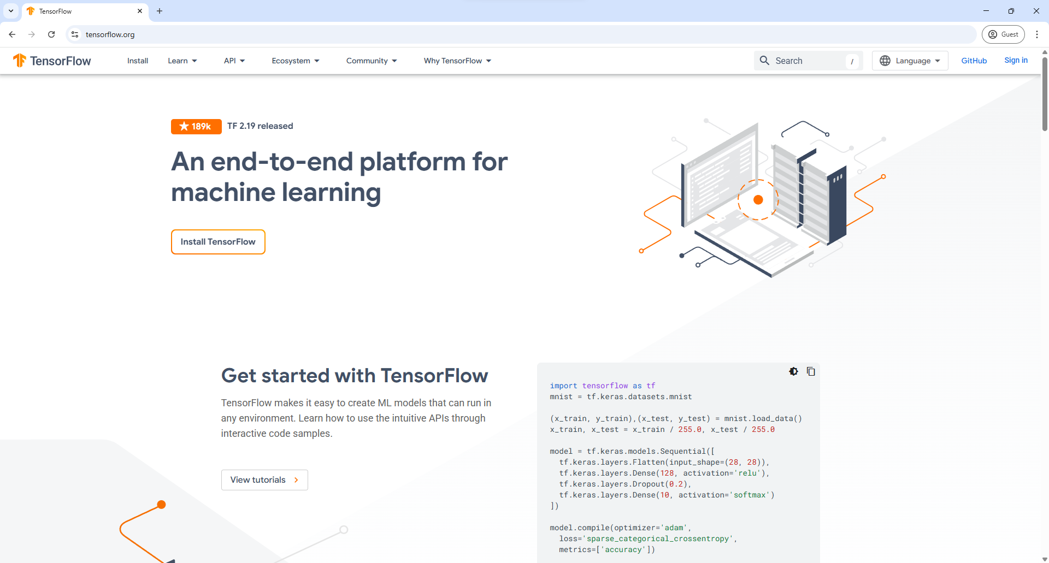The height and width of the screenshot is (563, 1049).
Task: Open site information icon in address bar
Action: 75,34
